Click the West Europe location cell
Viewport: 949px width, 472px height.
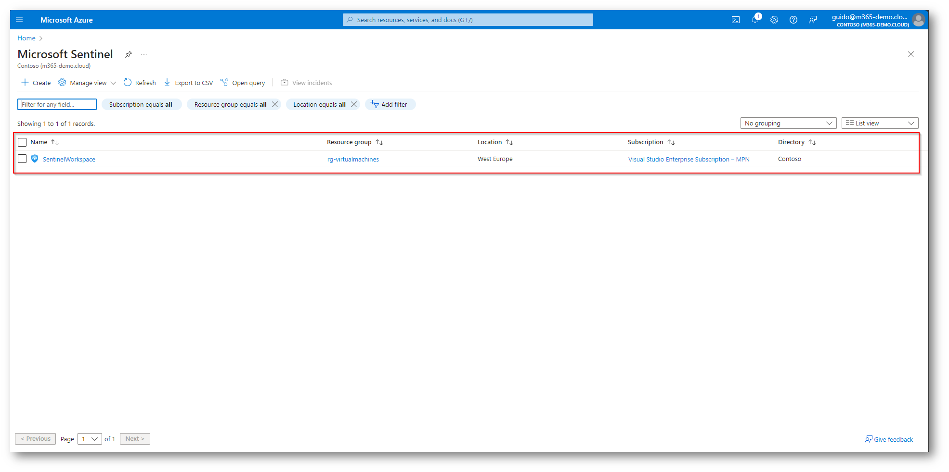click(x=495, y=159)
